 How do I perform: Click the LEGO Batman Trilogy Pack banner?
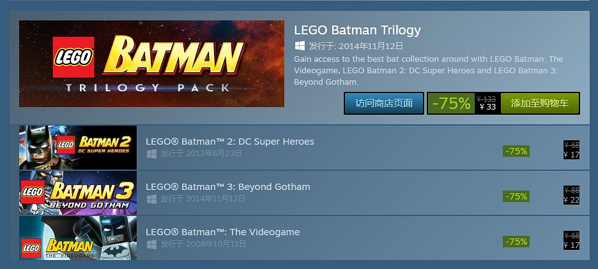[151, 64]
